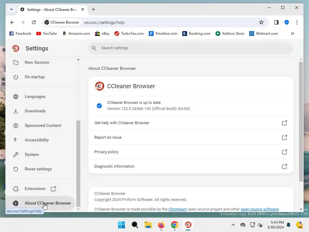The width and height of the screenshot is (309, 232).
Task: Open the Facebook bookmark
Action: tap(20, 34)
